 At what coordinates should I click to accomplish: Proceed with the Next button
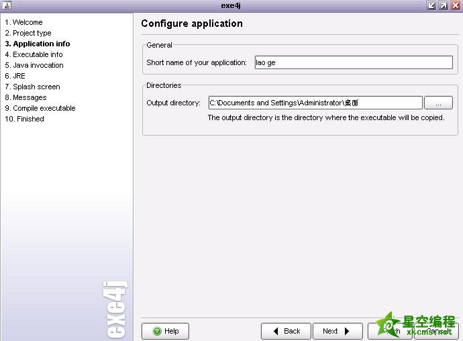[338, 331]
